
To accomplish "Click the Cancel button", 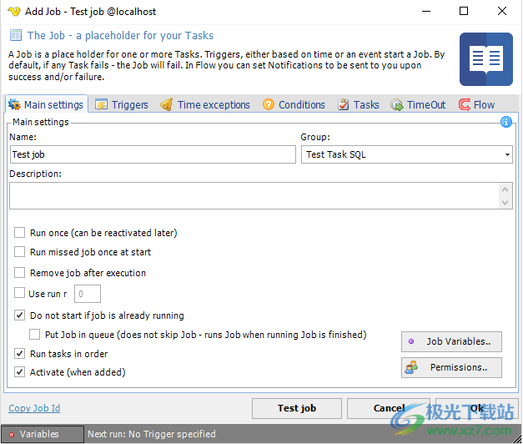I will click(x=389, y=408).
